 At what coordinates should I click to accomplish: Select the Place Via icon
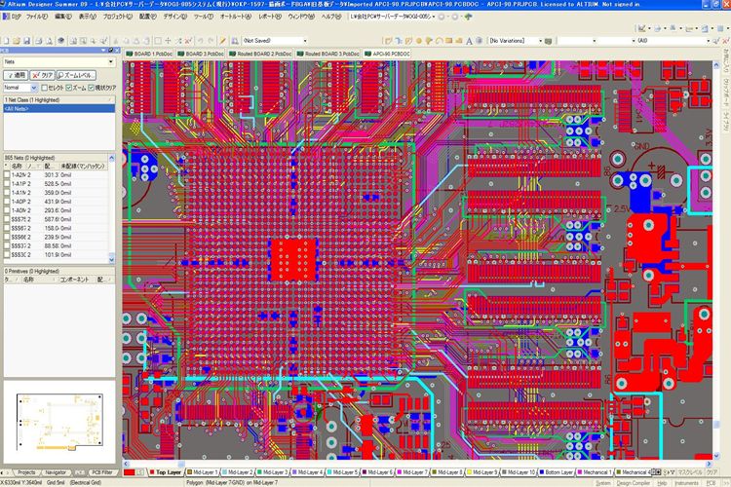coord(429,41)
